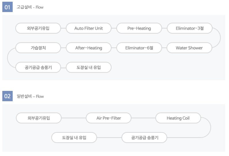
Task: Click 외부공기유입 in the 고급설비 flow
Action: pos(38,28)
